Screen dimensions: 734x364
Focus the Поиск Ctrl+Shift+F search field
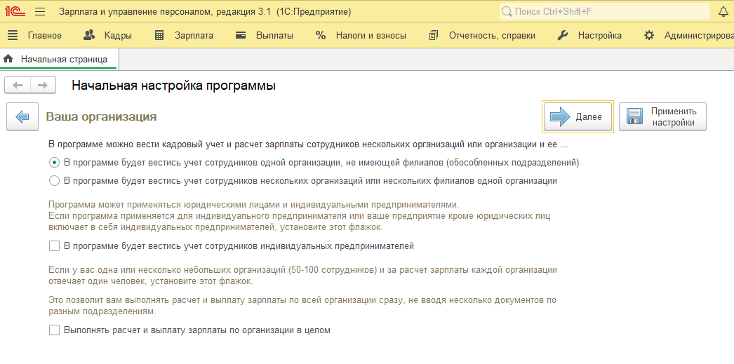(605, 11)
